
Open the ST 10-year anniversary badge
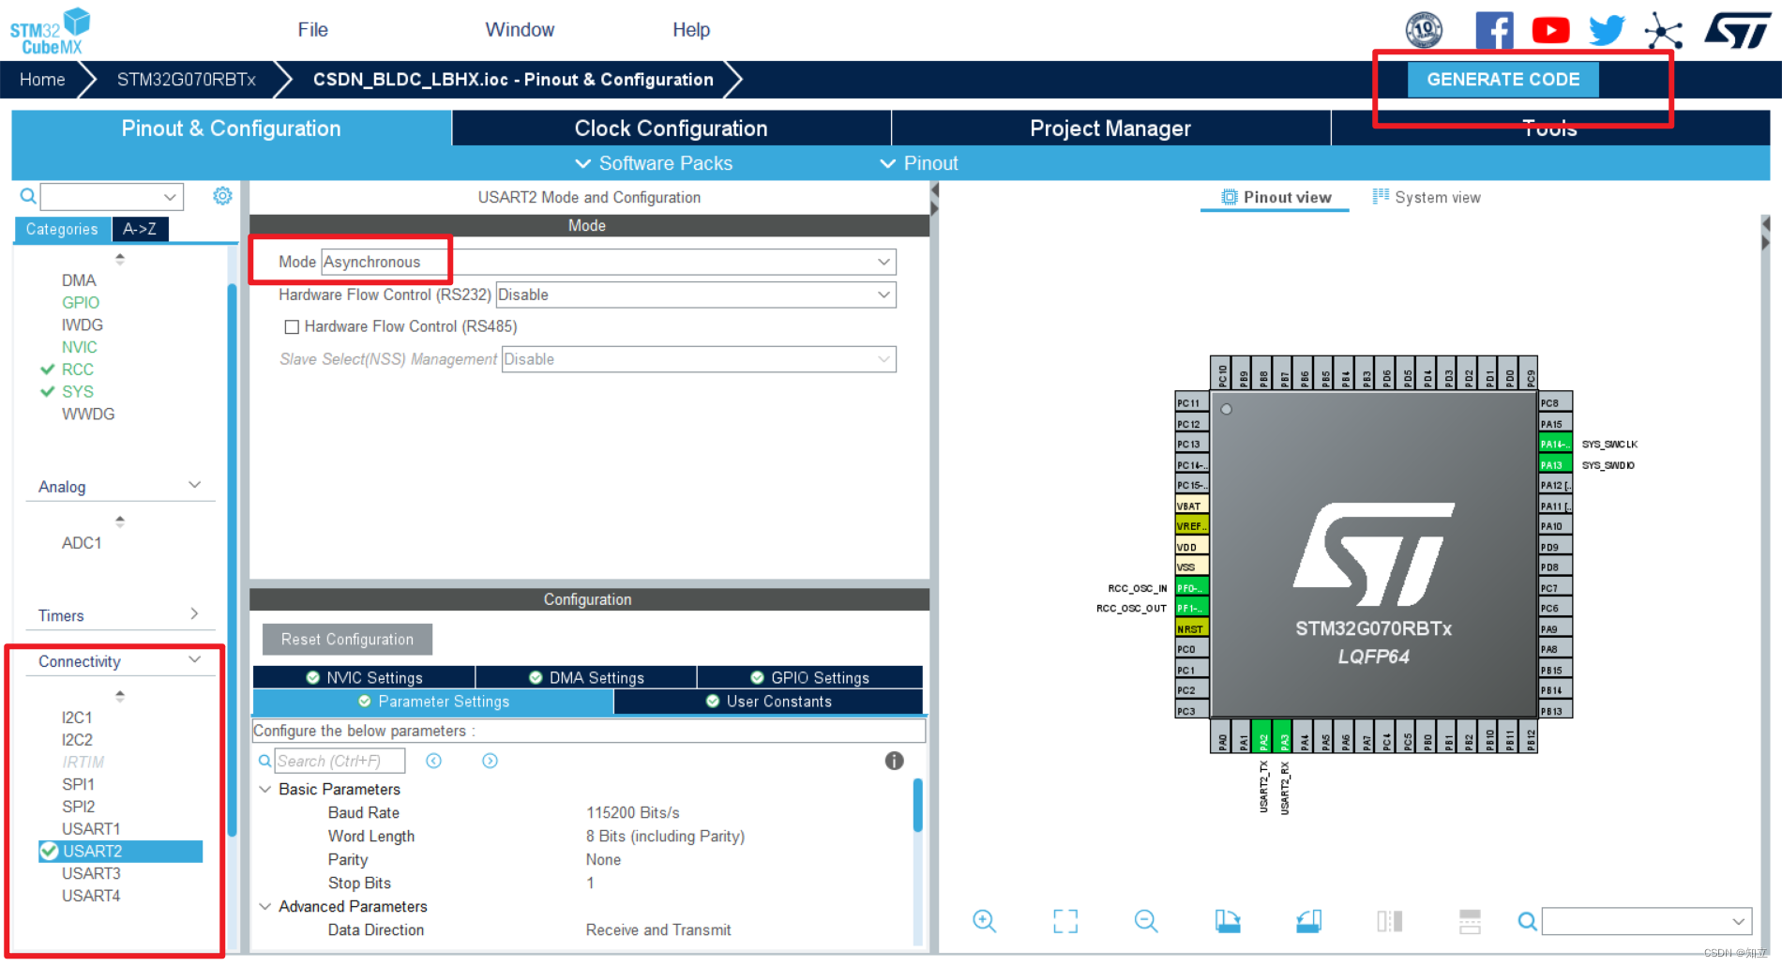coord(1424,30)
